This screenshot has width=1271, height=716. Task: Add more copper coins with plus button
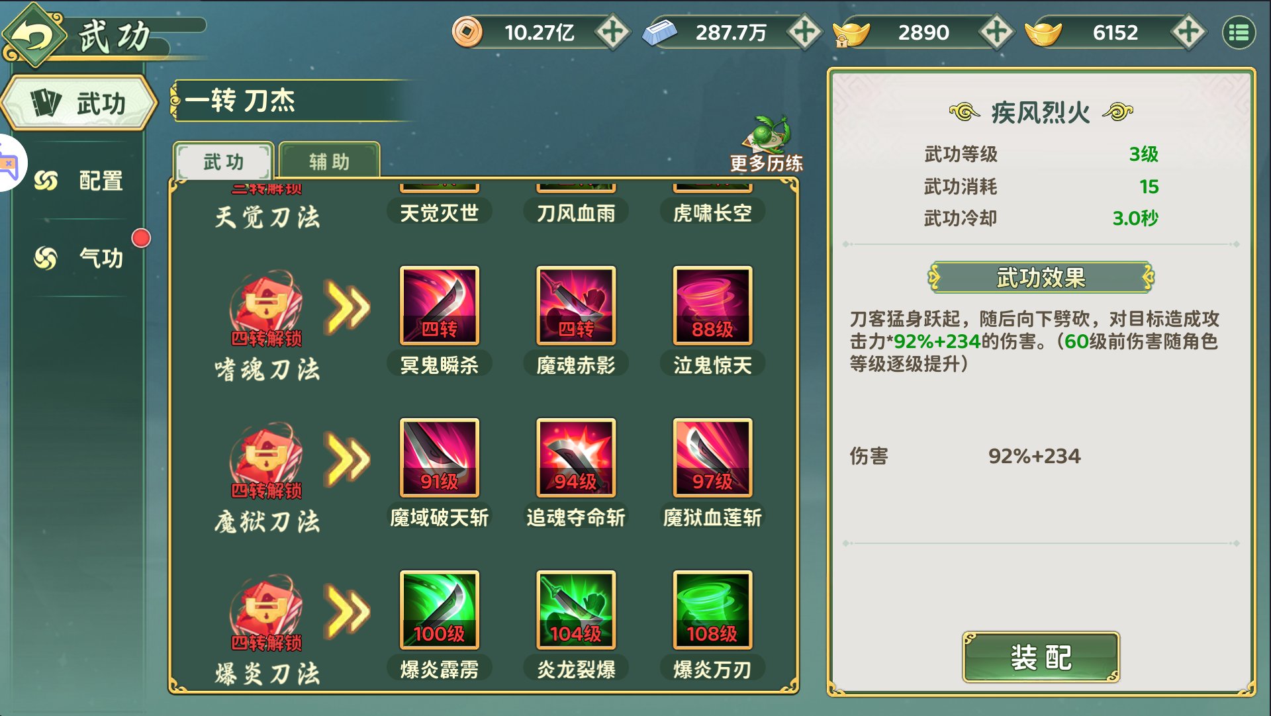click(612, 32)
